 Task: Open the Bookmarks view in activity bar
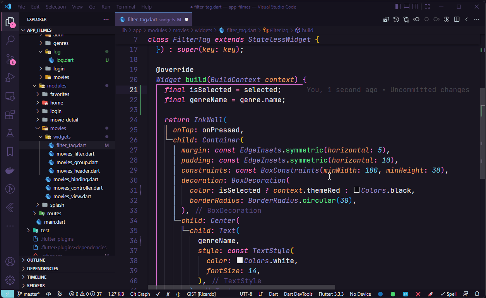click(x=10, y=152)
